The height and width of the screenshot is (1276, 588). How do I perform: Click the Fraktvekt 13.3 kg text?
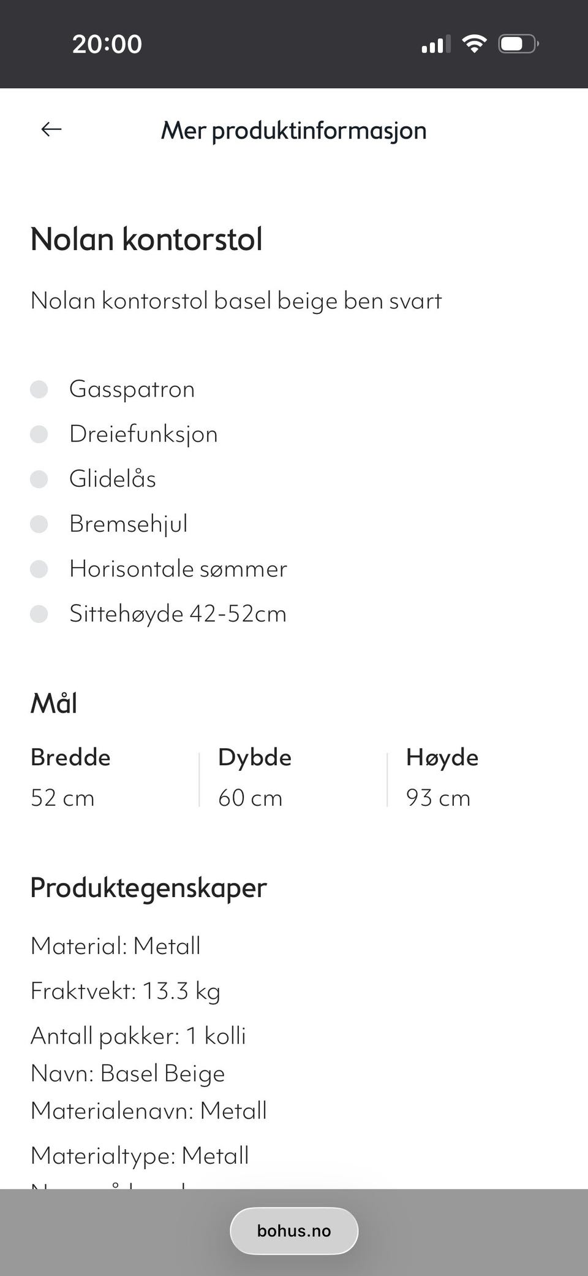click(126, 991)
